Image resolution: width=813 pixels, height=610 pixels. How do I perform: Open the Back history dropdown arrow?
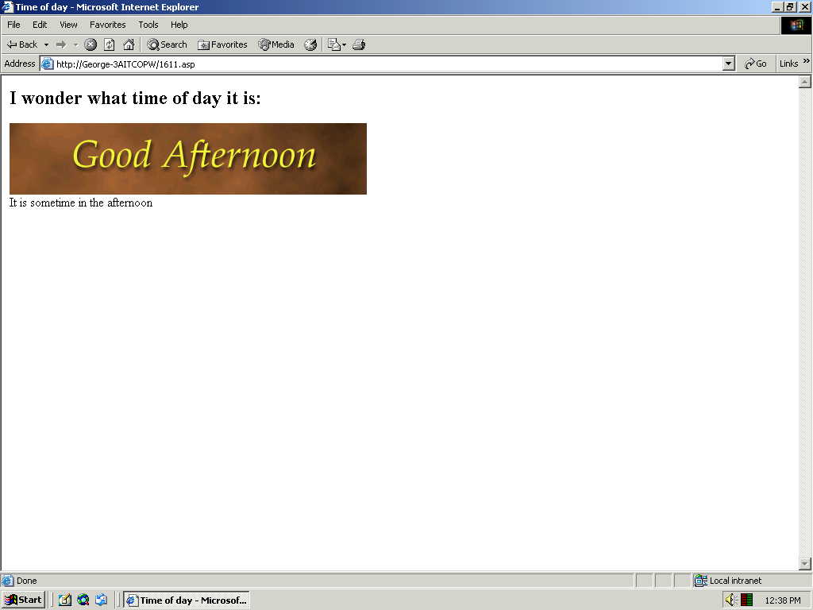coord(46,44)
